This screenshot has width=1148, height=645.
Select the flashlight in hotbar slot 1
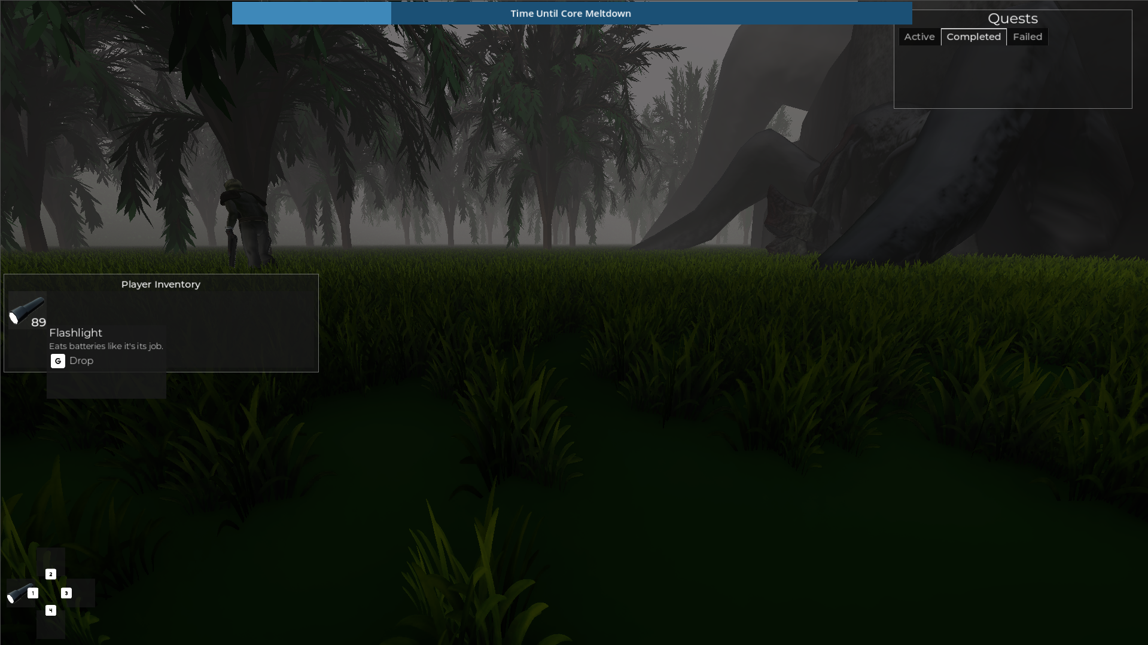pyautogui.click(x=21, y=593)
